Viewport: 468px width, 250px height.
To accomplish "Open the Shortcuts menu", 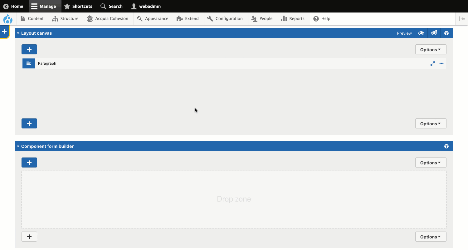I will coord(78,6).
